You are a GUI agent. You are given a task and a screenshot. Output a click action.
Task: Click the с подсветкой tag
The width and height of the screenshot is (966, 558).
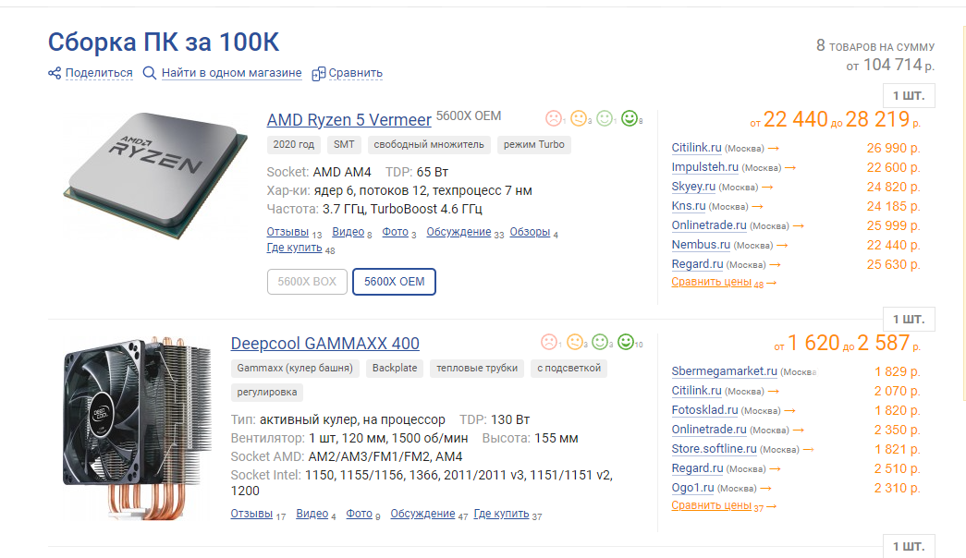[x=569, y=369]
